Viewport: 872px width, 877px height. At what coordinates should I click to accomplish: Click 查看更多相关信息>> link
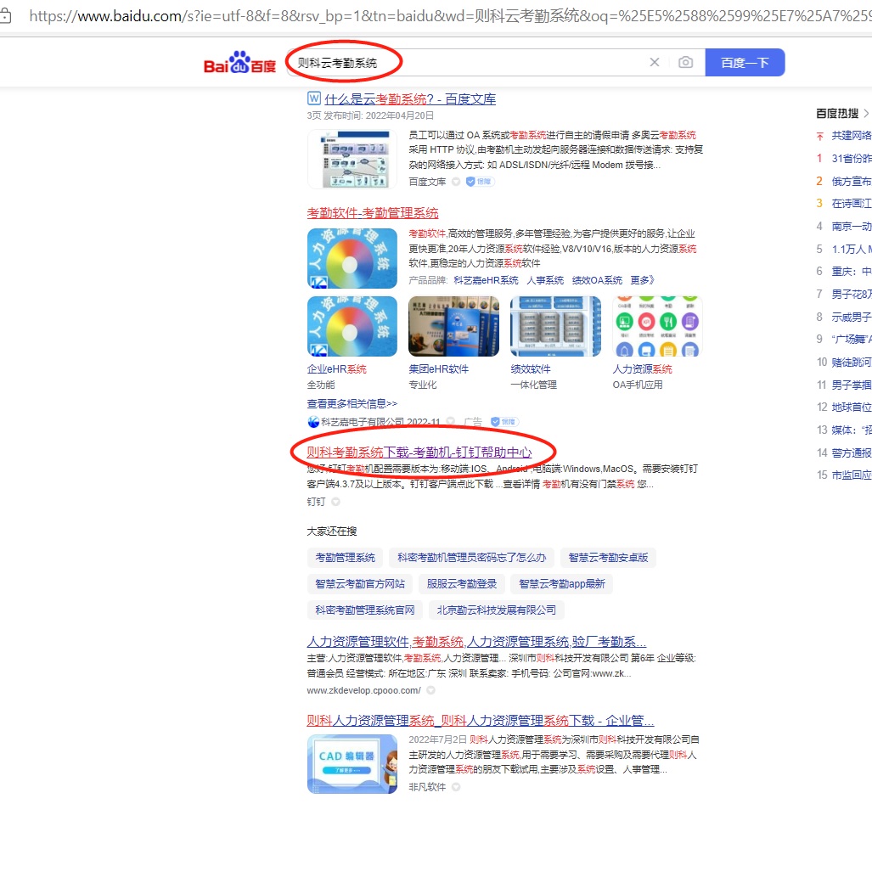click(x=352, y=404)
